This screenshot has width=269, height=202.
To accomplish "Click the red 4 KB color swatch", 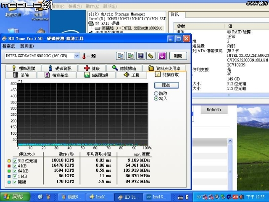I will (x=9, y=166).
